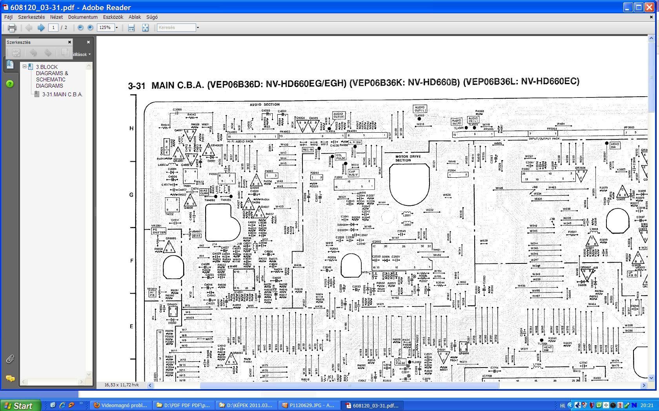Switch to P1120629.JPG taskbar button
This screenshot has height=411, width=659.
coord(309,406)
